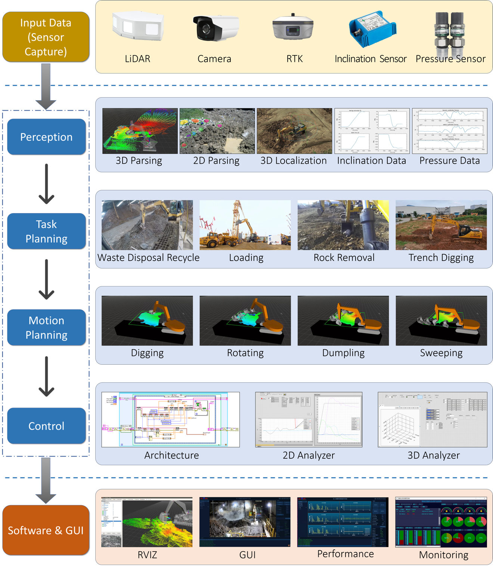
Task: Open the 3D Analyzer screenshot
Action: (432, 419)
